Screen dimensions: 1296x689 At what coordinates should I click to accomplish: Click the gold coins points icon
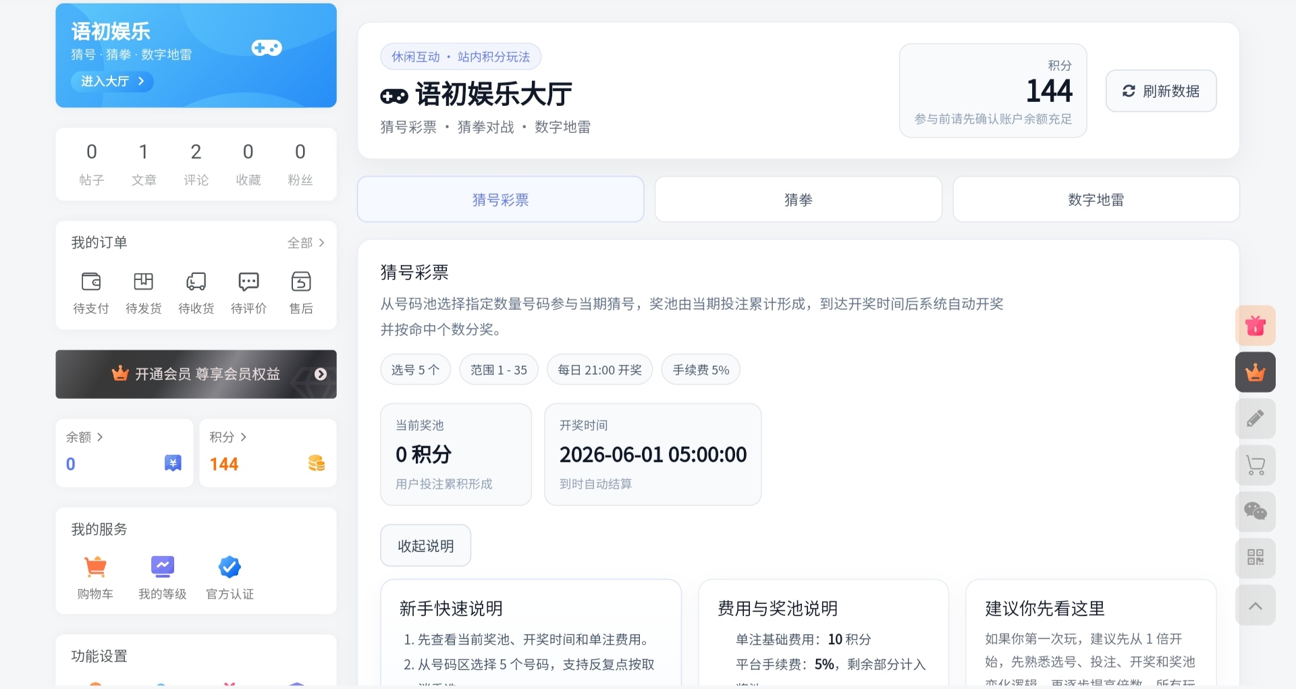click(x=317, y=463)
